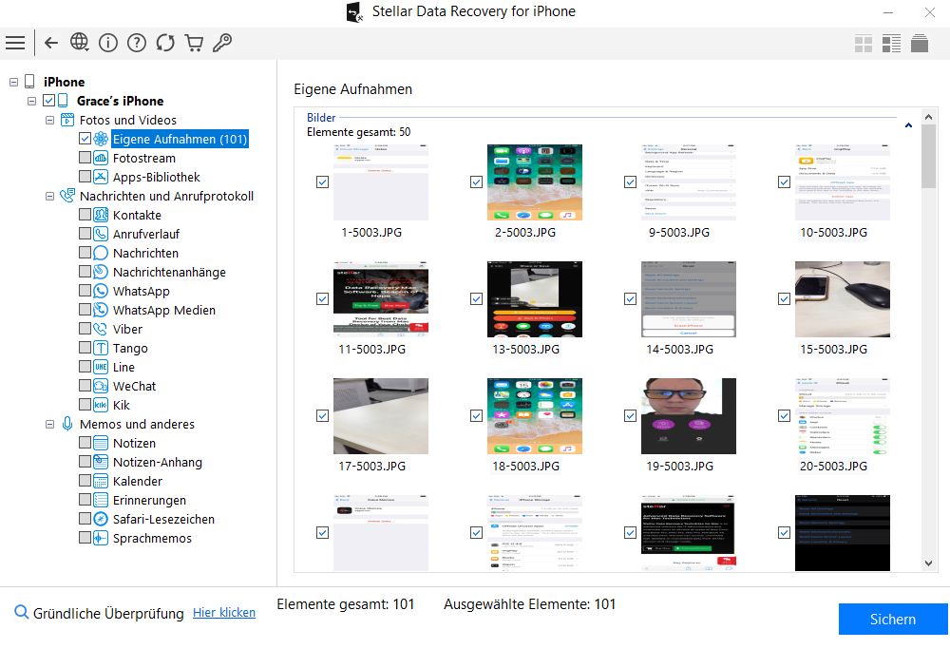Click the Hier klicken link
The width and height of the screenshot is (950, 649).
tap(224, 613)
